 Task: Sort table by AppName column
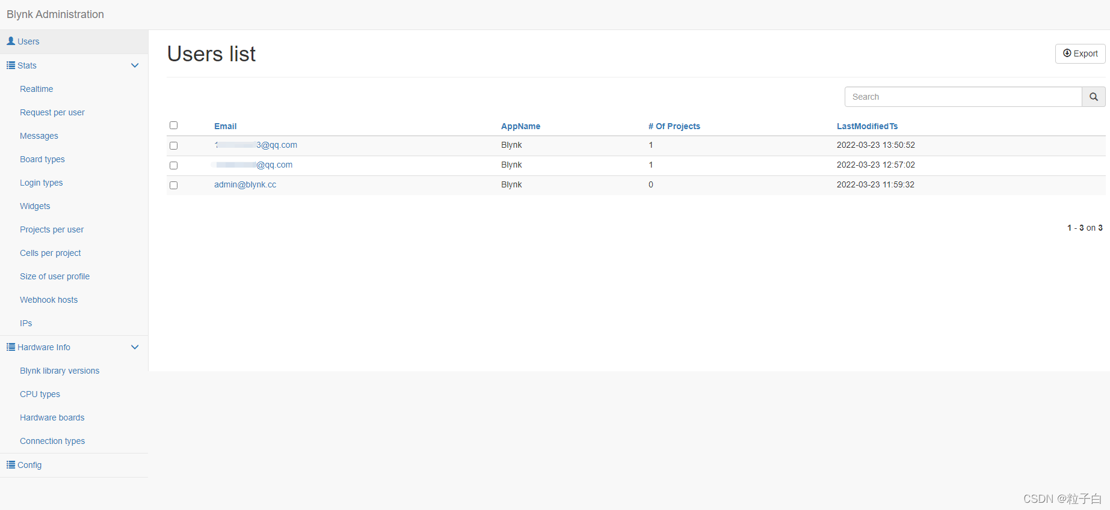coord(520,126)
